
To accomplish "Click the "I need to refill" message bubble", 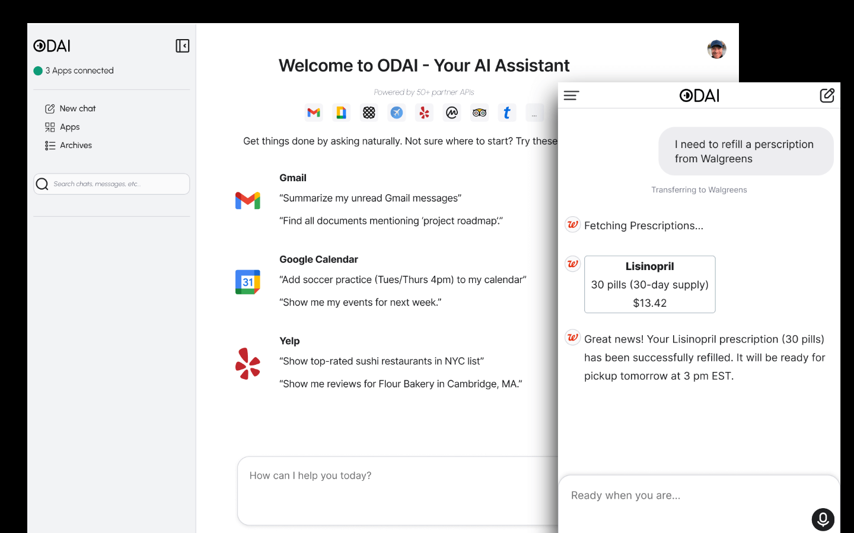I will click(x=746, y=151).
